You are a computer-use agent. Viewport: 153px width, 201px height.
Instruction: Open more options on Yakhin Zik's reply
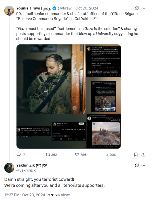(143, 165)
